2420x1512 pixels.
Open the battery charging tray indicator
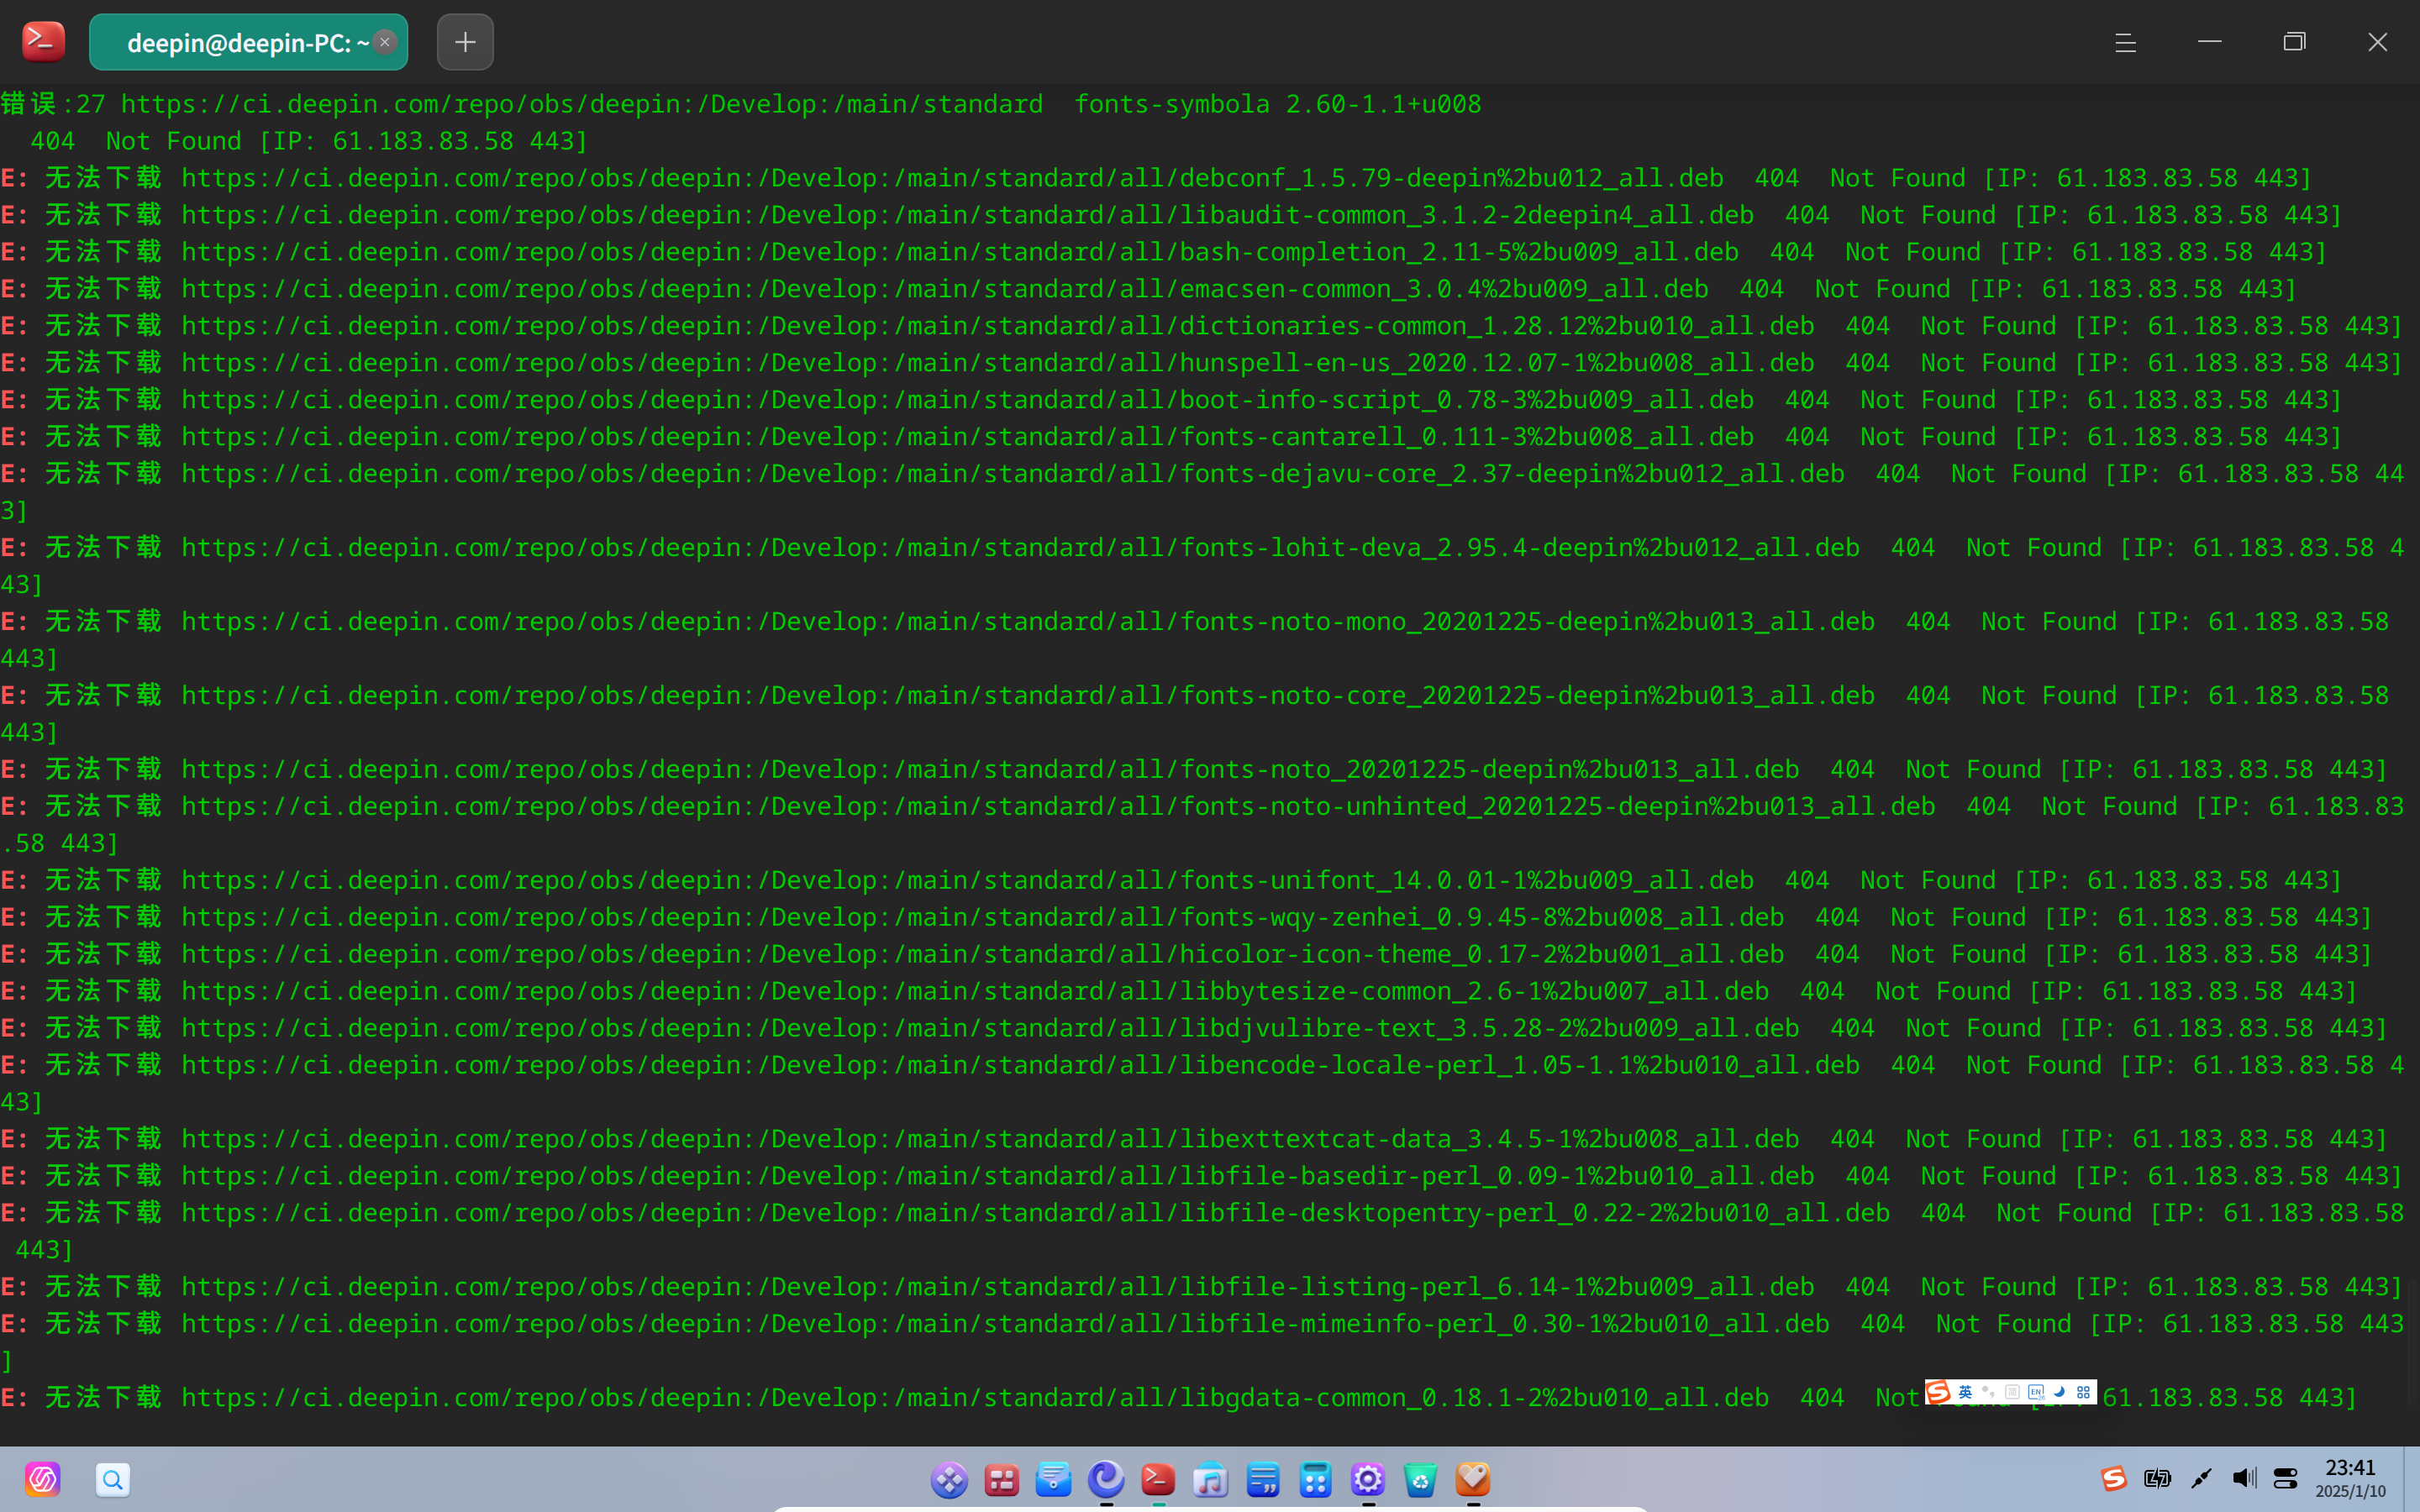2157,1478
